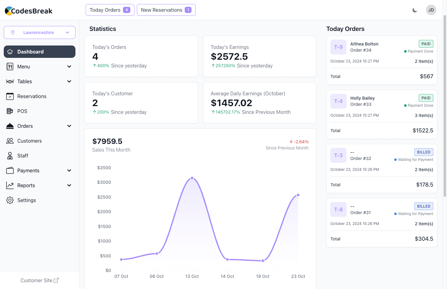447x289 pixels.
Task: Open the Lawrenceshire location dropdown
Action: click(39, 32)
